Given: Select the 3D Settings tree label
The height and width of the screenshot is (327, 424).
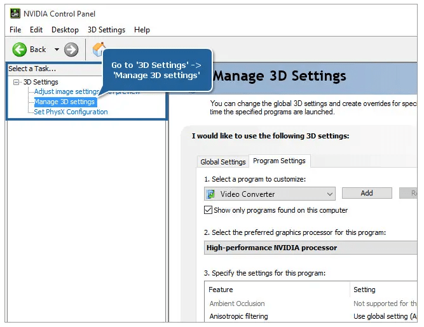Looking at the screenshot, I should coord(41,82).
